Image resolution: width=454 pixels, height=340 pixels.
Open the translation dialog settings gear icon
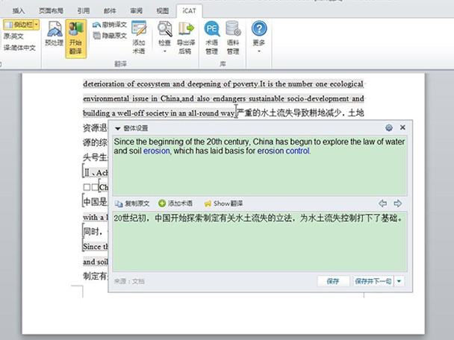click(389, 127)
